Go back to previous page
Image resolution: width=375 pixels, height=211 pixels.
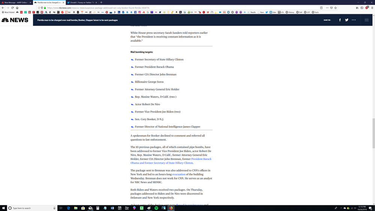point(3,8)
